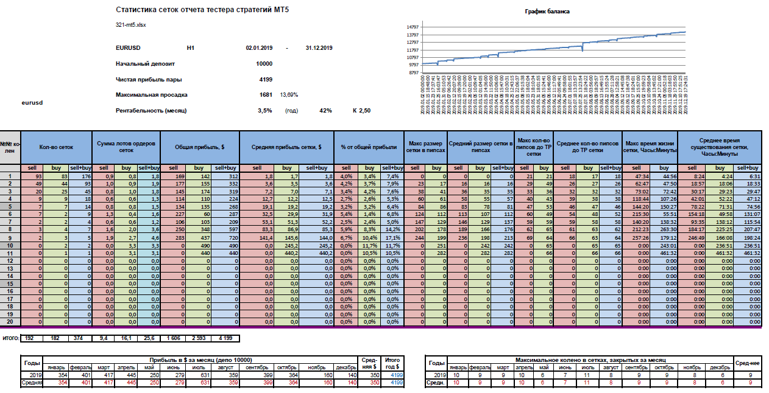Select buy profit cell 437
The width and height of the screenshot is (769, 393).
click(x=199, y=237)
